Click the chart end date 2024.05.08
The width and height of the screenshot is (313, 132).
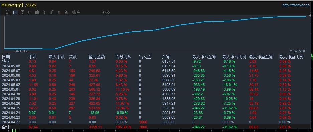click(x=297, y=51)
